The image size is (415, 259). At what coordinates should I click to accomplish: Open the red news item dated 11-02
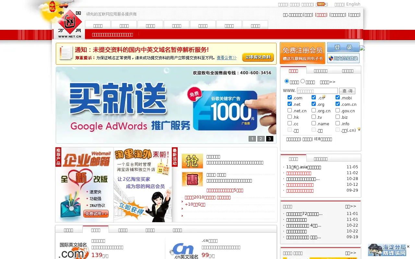299,173
